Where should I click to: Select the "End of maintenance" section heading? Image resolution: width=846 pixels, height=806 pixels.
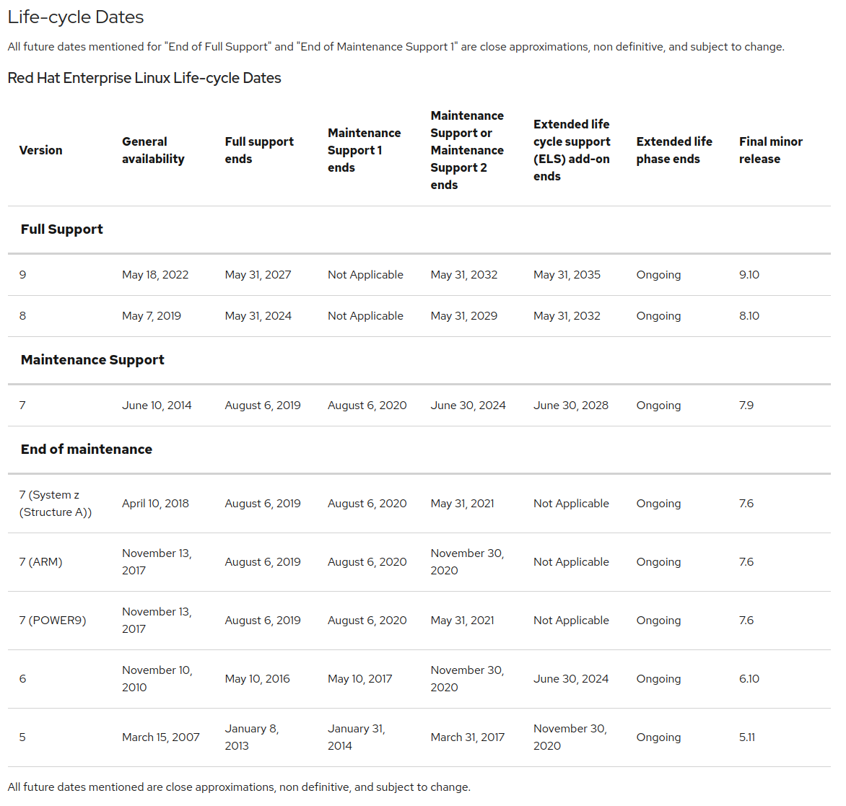(x=87, y=450)
